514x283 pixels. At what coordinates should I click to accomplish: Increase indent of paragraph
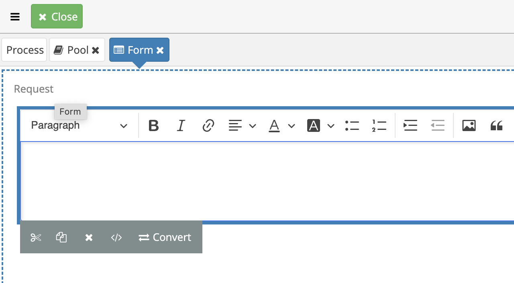click(x=410, y=125)
